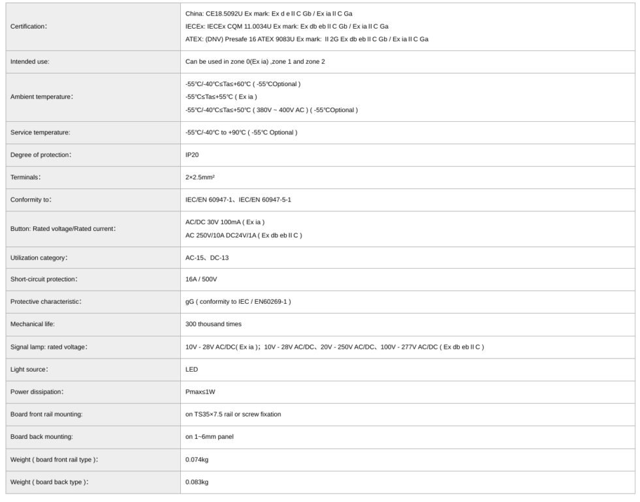Click the 16A / 500V short-circuit value
Screen dimensions: 640x502
pyautogui.click(x=201, y=279)
